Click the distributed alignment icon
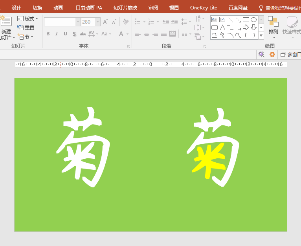The height and width of the screenshot is (246, 301). 173,34
